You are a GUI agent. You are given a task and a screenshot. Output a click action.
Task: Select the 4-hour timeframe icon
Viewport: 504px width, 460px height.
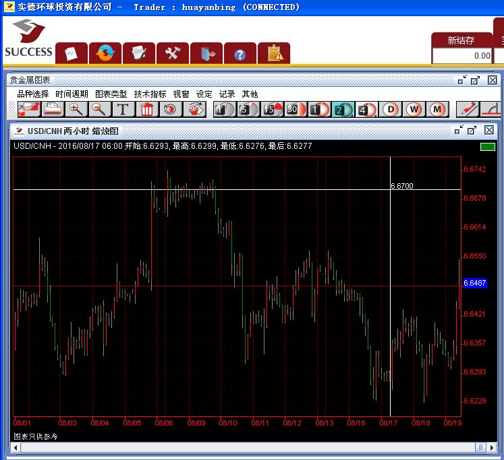pos(366,110)
